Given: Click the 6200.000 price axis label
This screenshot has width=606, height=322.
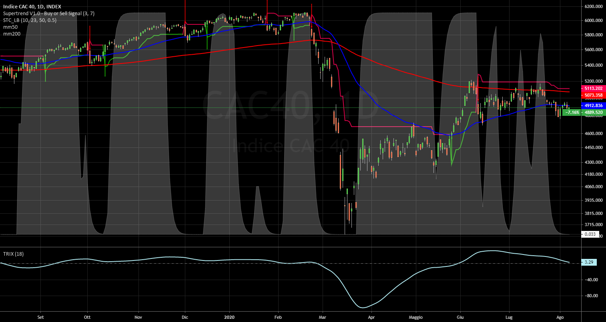Looking at the screenshot, I should (x=594, y=7).
